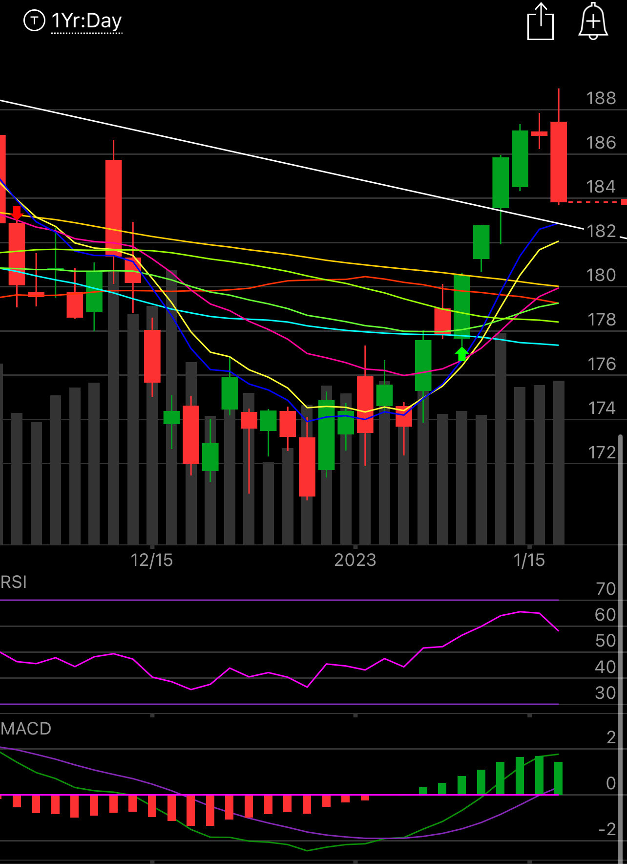Select the RSI indicator label

[14, 582]
